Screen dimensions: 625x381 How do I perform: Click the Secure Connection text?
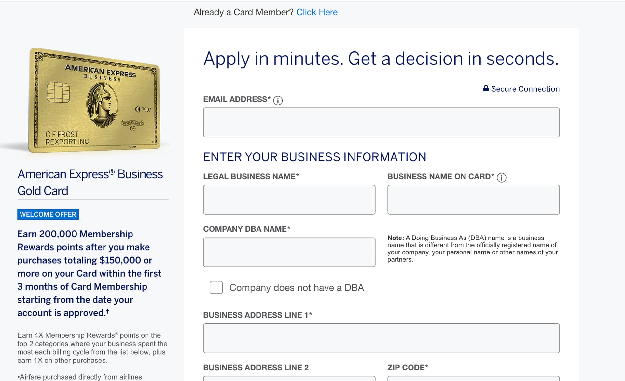click(x=525, y=89)
